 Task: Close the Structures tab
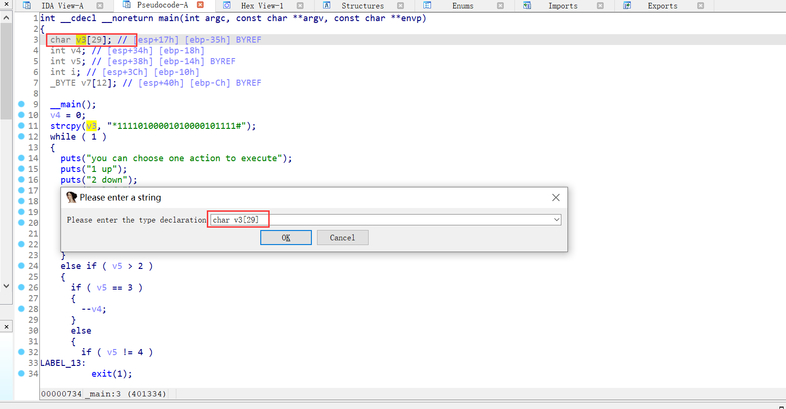[401, 6]
